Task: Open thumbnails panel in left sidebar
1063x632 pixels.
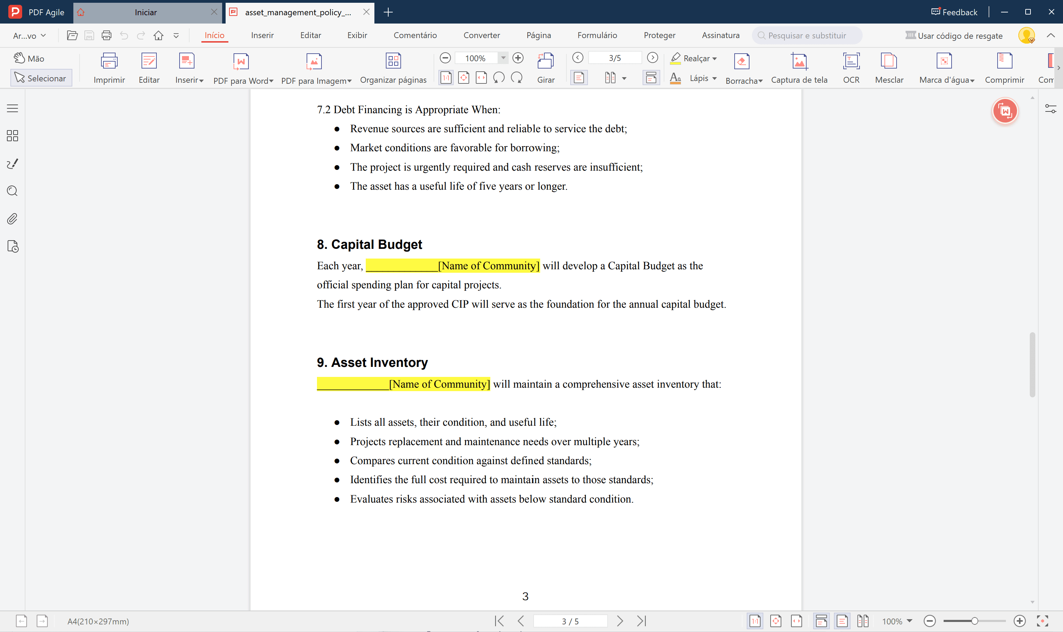Action: [12, 136]
